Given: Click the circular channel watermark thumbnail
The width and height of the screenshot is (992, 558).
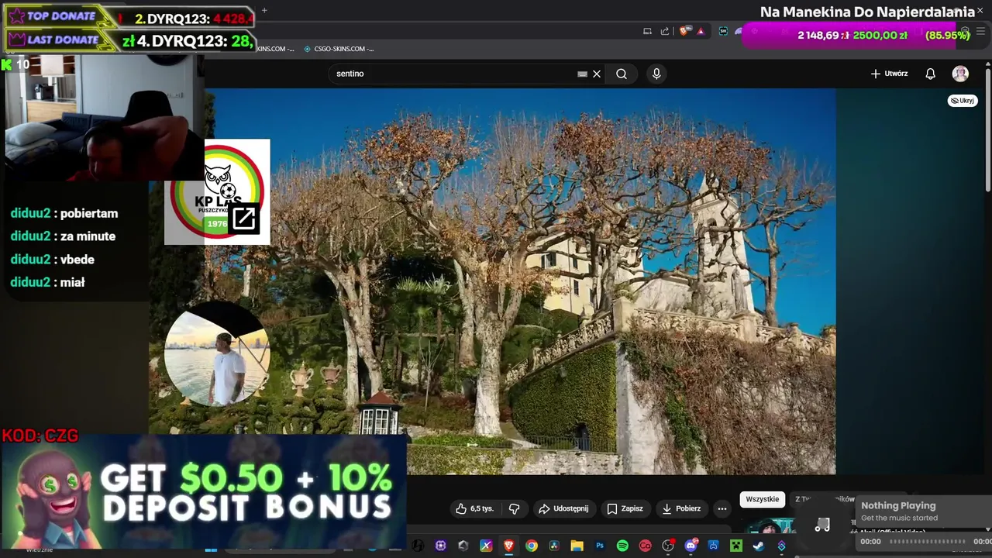Looking at the screenshot, I should (216, 353).
